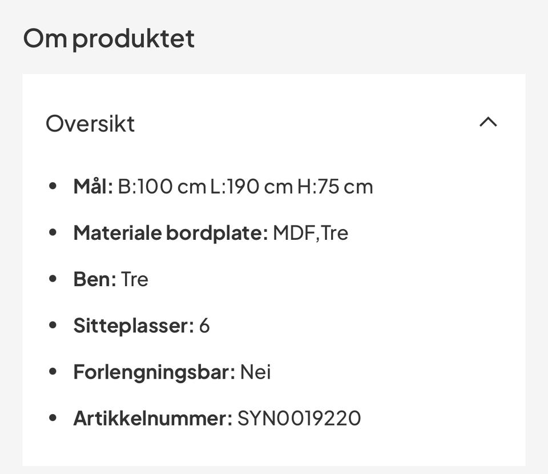This screenshot has width=548, height=474.
Task: Click the MDF,Tre material value
Action: pos(311,233)
